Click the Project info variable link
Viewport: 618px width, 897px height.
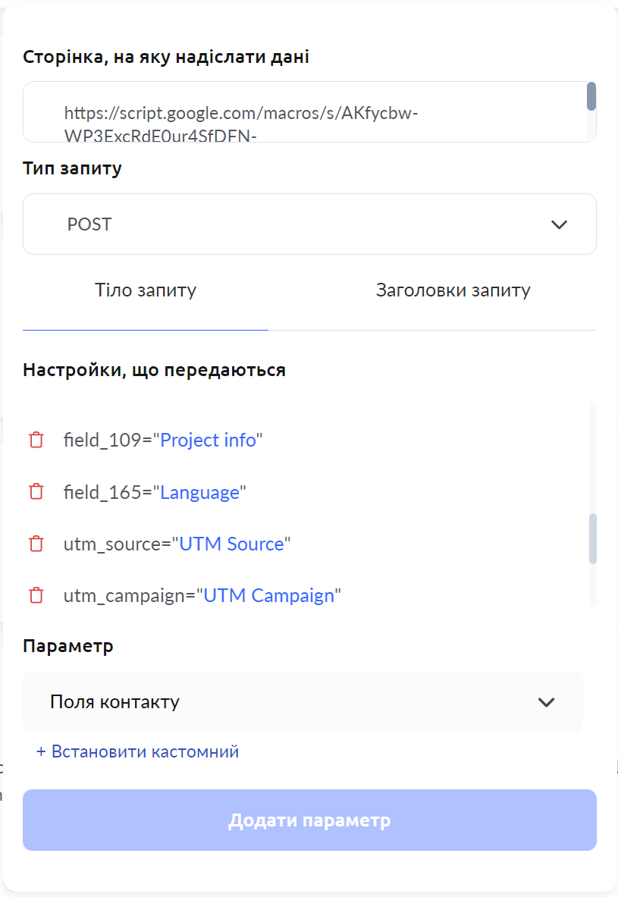(x=209, y=440)
